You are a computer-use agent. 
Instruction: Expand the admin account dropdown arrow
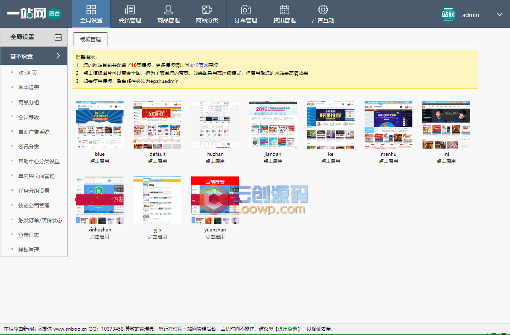pos(500,14)
